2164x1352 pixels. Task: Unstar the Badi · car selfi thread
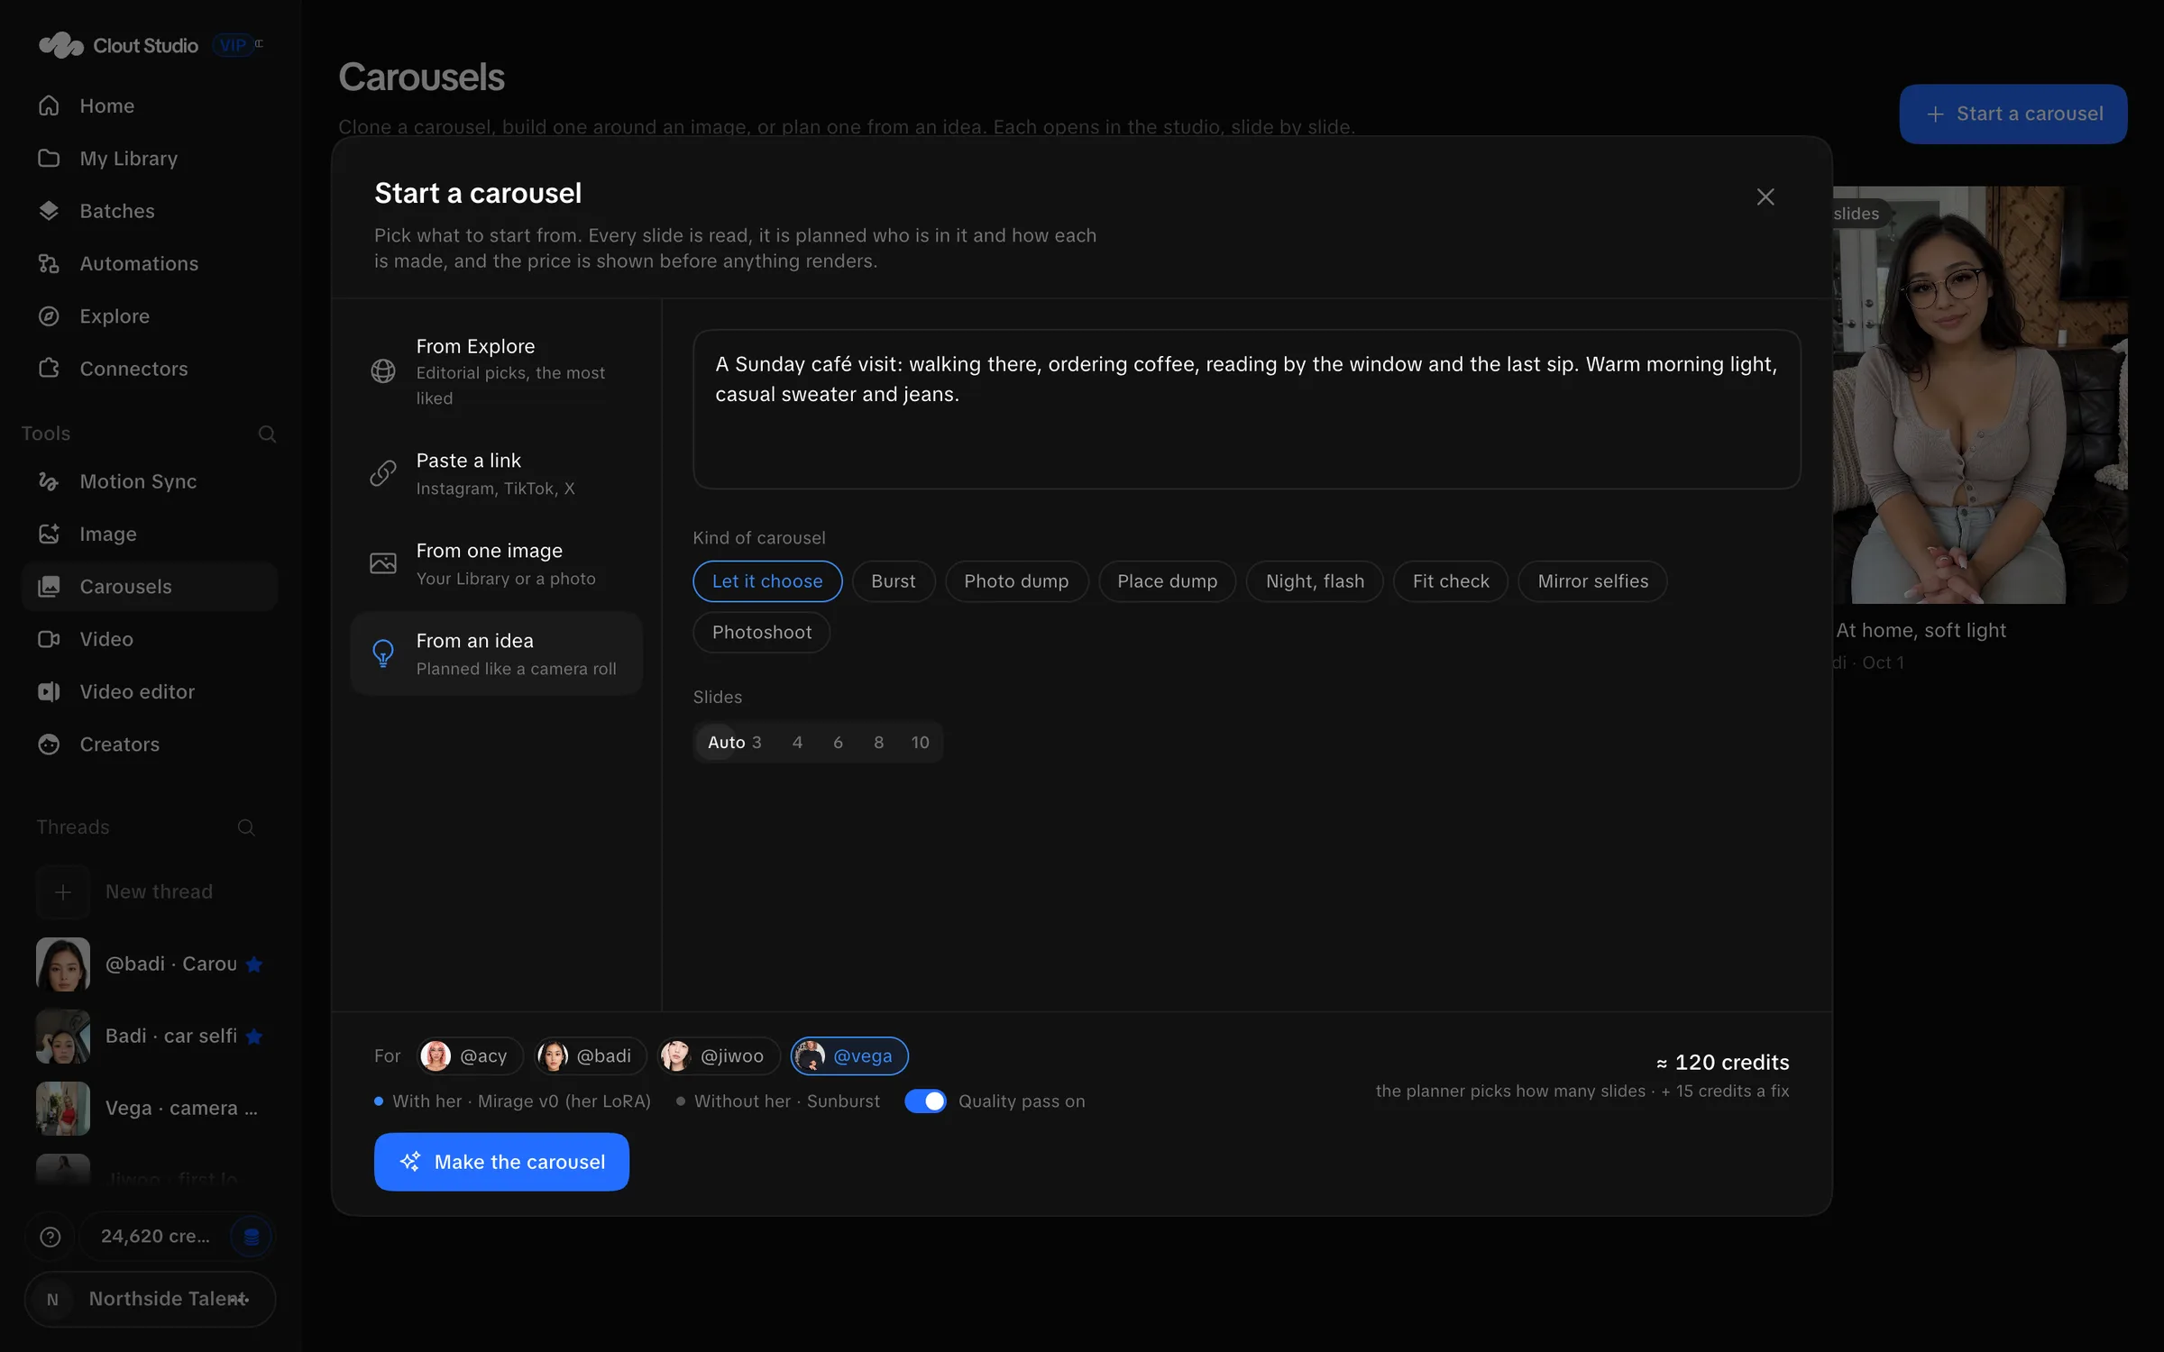pos(254,1037)
